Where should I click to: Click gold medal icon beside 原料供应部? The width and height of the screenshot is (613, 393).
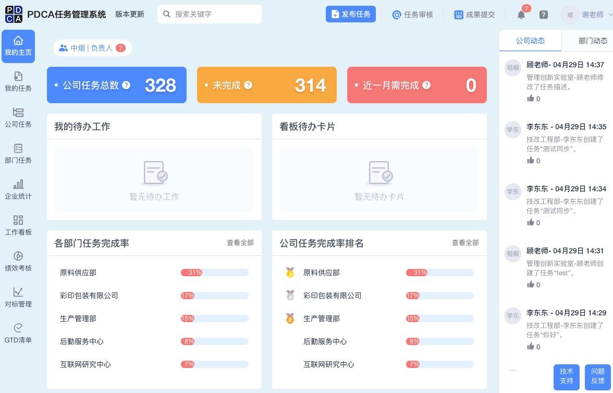(290, 273)
